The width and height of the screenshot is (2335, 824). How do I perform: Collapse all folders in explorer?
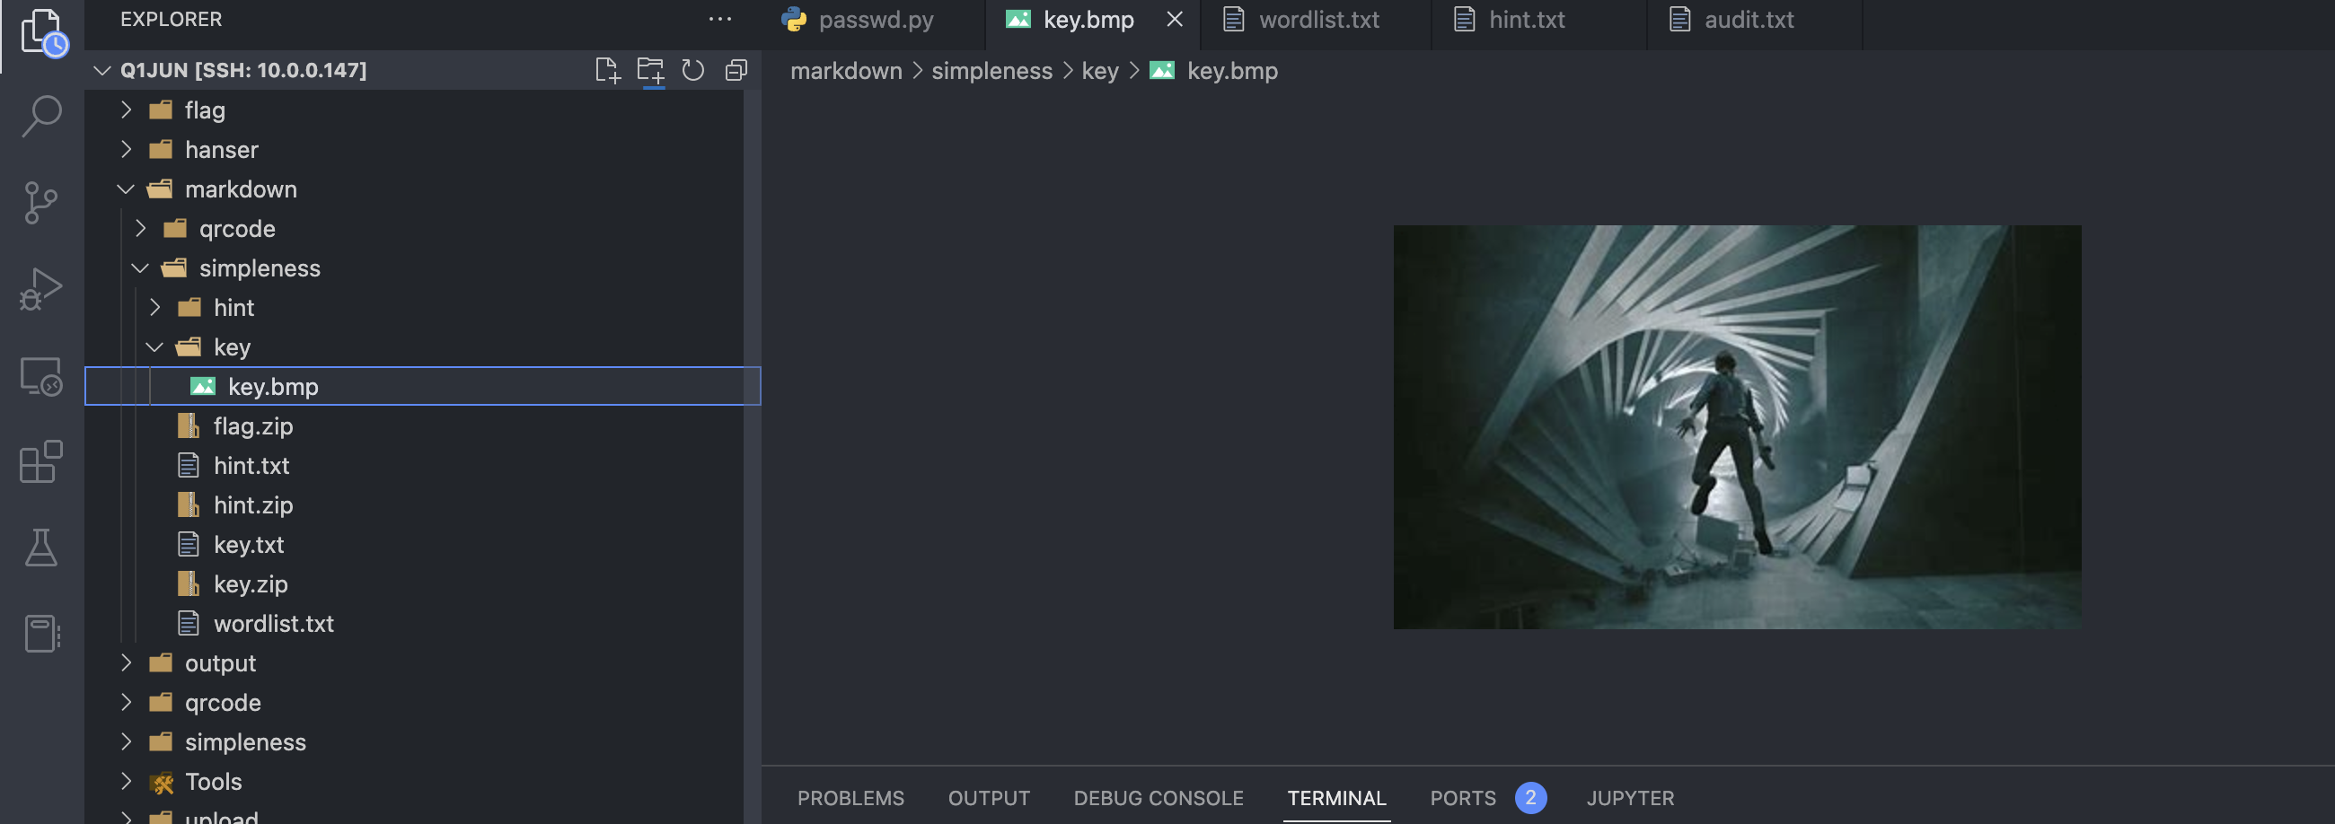(736, 71)
